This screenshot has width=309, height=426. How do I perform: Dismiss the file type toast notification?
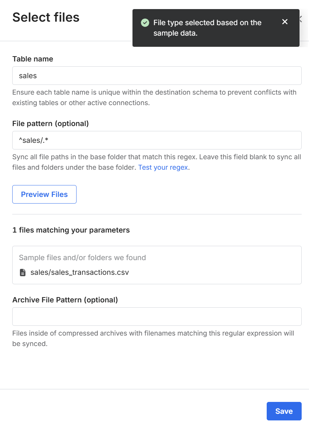tap(285, 22)
